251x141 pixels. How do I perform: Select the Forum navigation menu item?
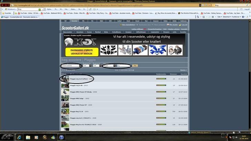pyautogui.click(x=90, y=32)
